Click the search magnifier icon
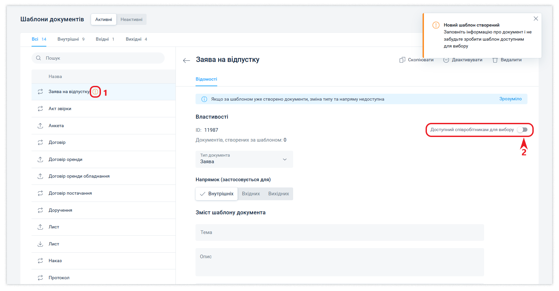559x291 pixels. tap(38, 58)
